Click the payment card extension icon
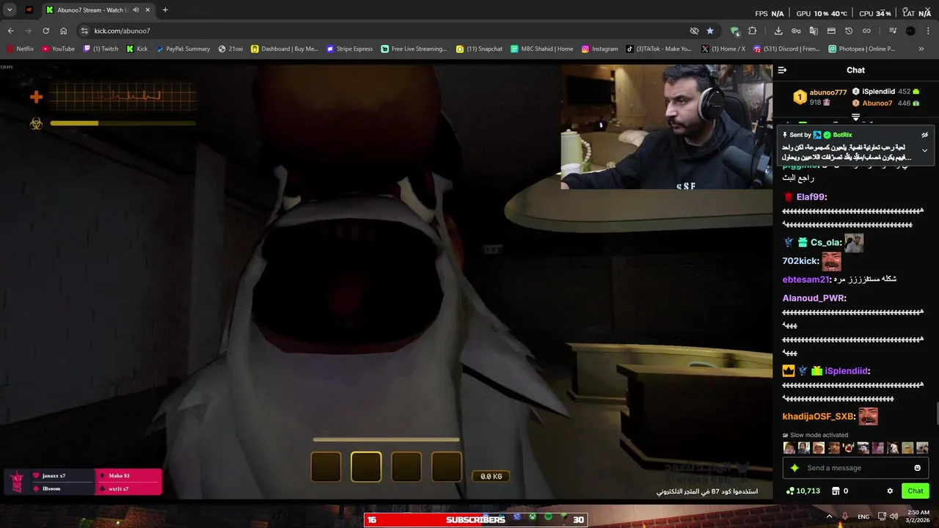The width and height of the screenshot is (939, 528). (831, 31)
